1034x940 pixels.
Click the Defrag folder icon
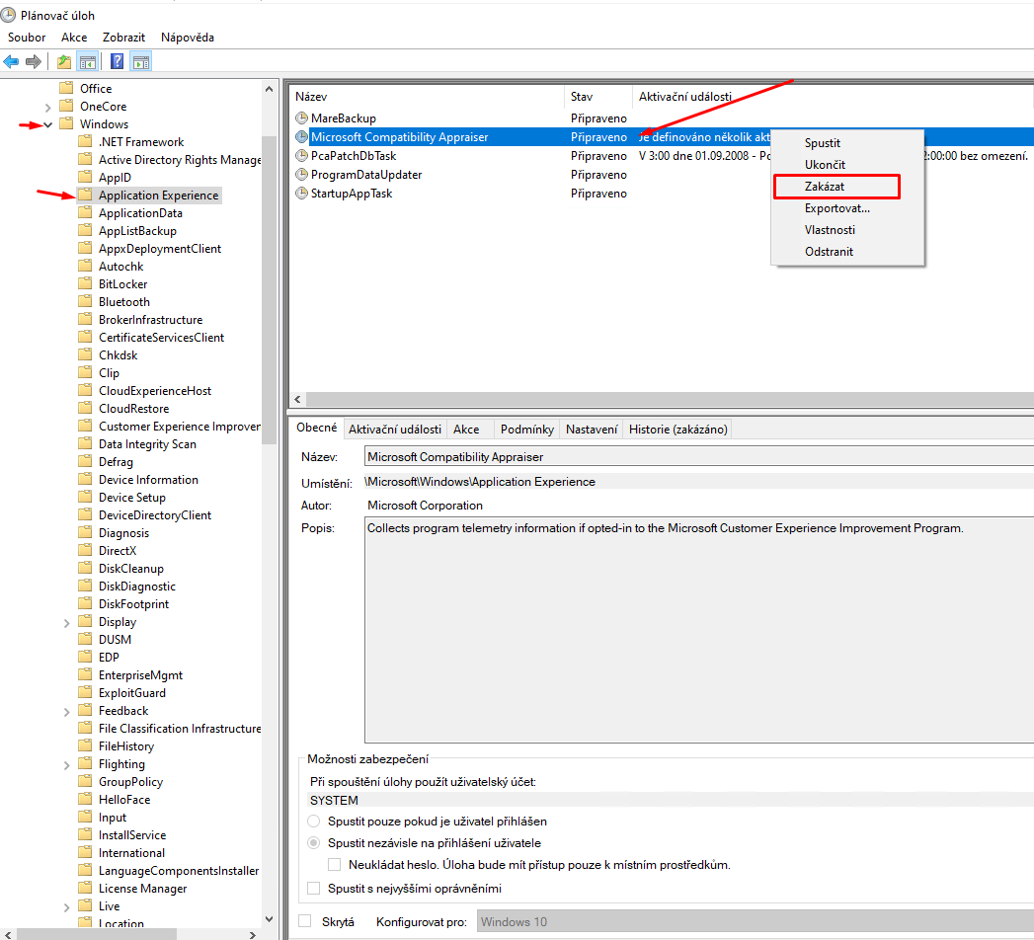(84, 461)
